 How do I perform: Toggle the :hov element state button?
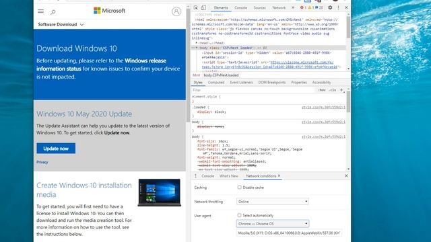click(x=322, y=90)
